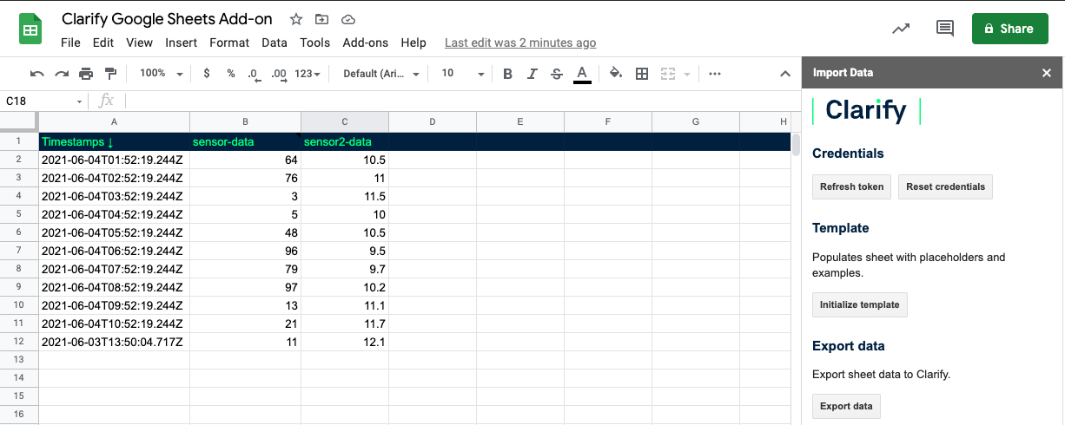Open the Add-ons menu
The height and width of the screenshot is (425, 1065).
[x=365, y=42]
